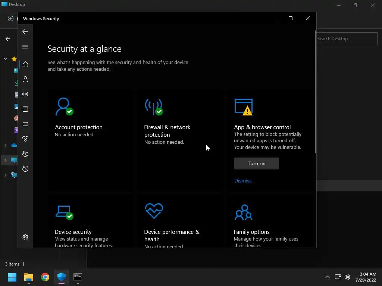Click the 3 items status bar text
This screenshot has height=286, width=382.
[12, 264]
